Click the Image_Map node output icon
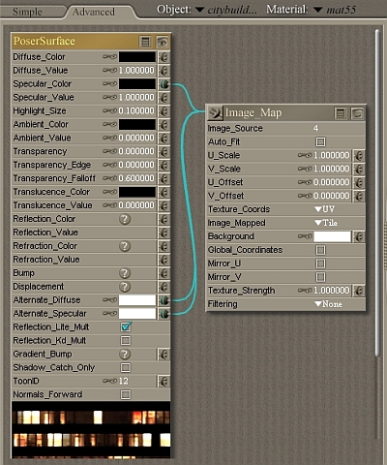 pyautogui.click(x=215, y=113)
